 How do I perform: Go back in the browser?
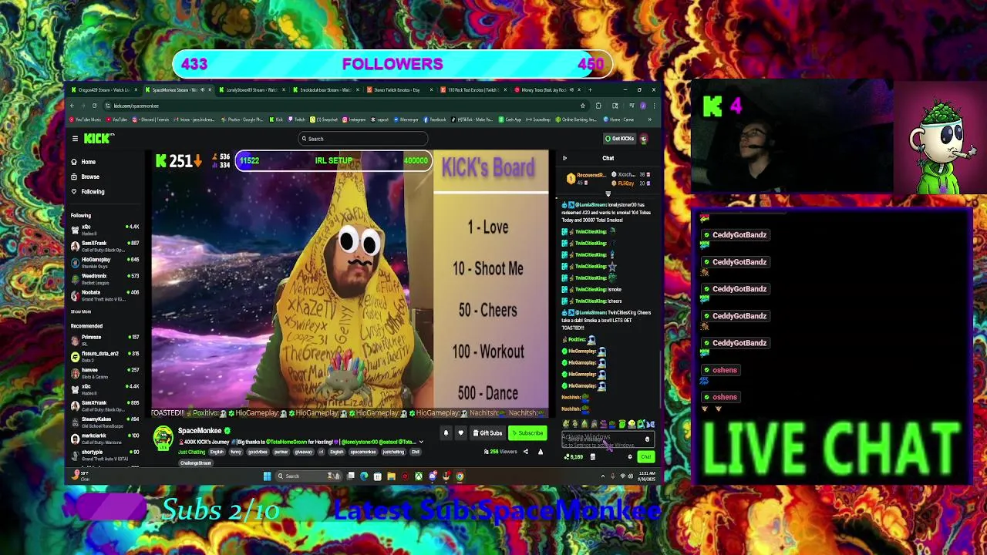[x=72, y=106]
